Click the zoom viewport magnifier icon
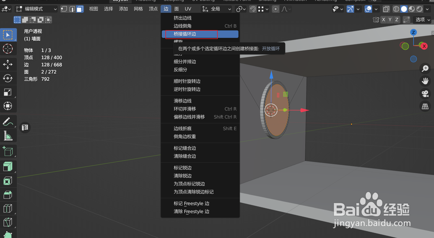The image size is (434, 238). pos(425,68)
